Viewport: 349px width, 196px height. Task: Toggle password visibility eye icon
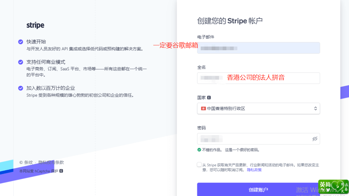[315, 139]
